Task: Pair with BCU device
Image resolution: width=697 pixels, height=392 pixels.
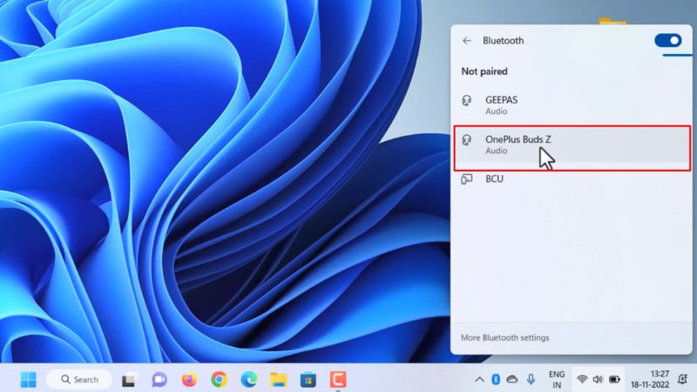Action: pyautogui.click(x=572, y=179)
